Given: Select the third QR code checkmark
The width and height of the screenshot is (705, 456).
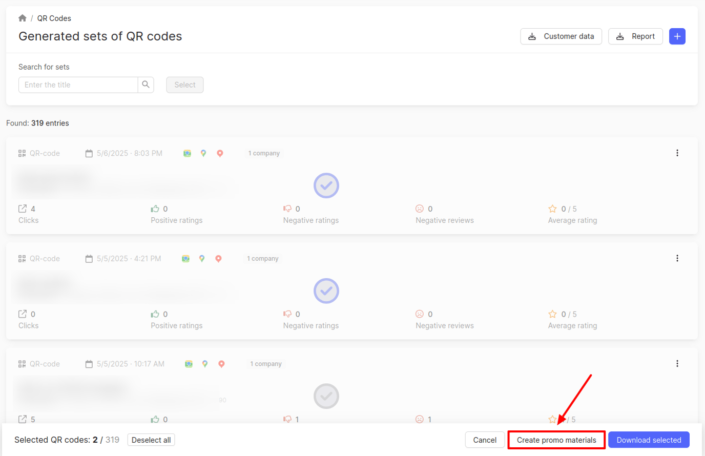Looking at the screenshot, I should [326, 396].
